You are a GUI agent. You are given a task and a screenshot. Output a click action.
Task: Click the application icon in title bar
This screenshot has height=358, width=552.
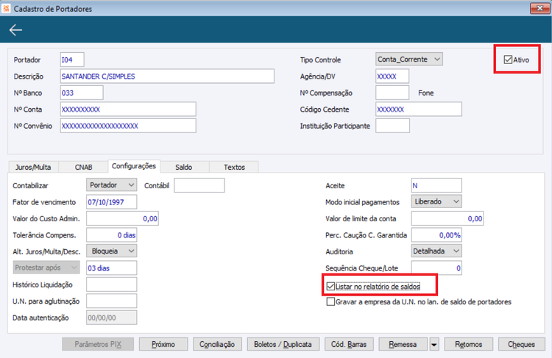click(x=6, y=8)
